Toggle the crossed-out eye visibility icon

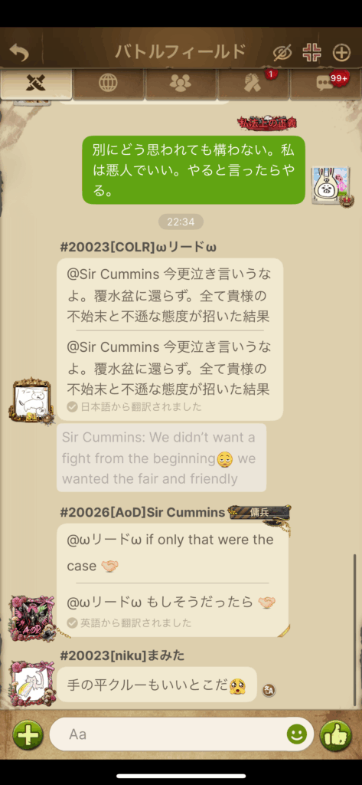coord(282,52)
